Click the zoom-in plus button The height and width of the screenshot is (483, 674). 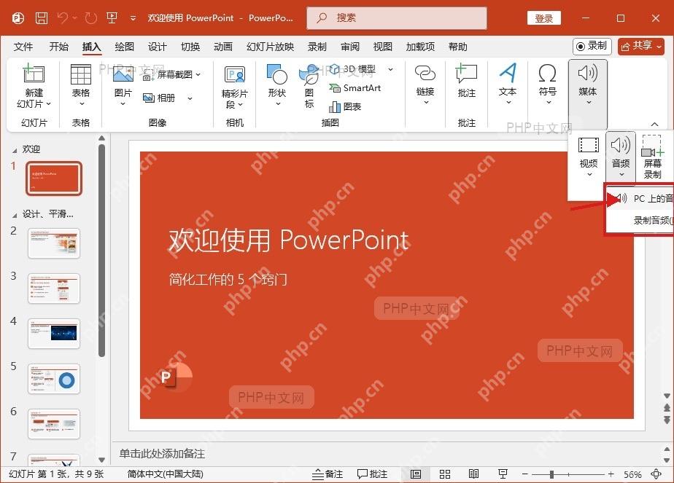point(611,474)
